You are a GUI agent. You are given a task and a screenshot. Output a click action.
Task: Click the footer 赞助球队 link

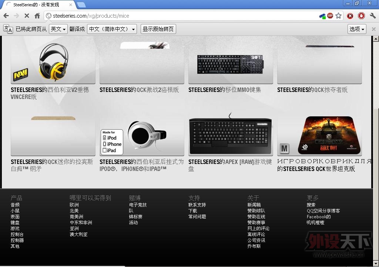point(256,211)
